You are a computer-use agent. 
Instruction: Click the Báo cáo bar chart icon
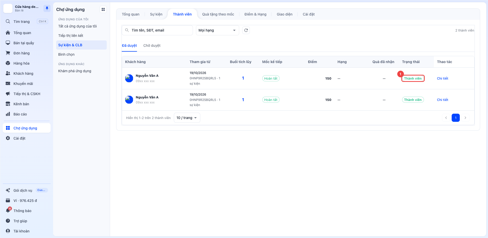(8, 114)
